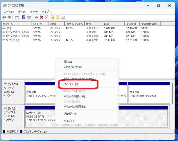
Task: Open help with the blue question mark icon
Action: [24, 17]
